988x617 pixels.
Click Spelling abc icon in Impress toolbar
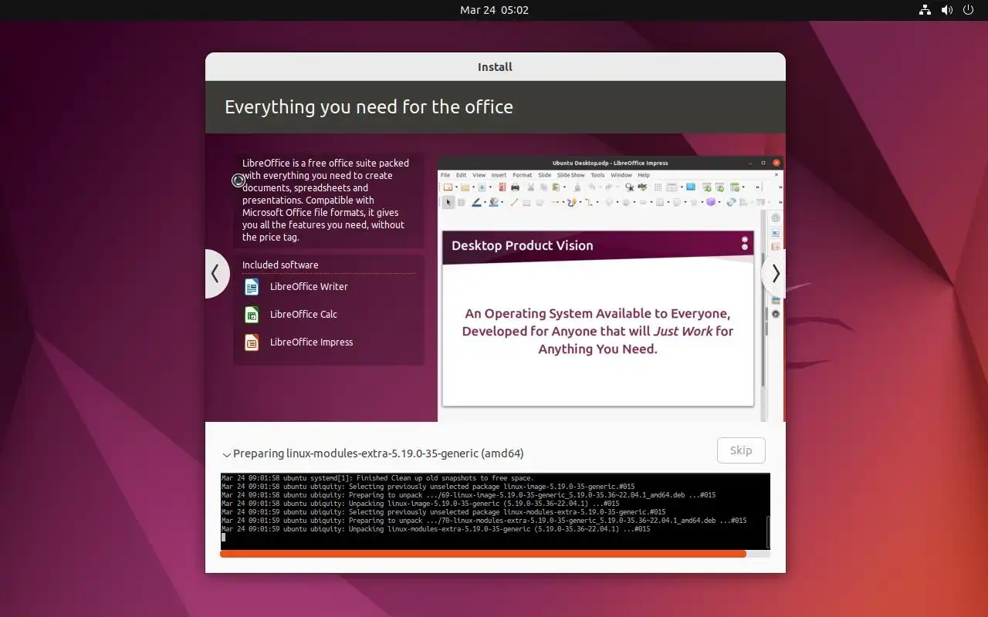click(x=642, y=187)
